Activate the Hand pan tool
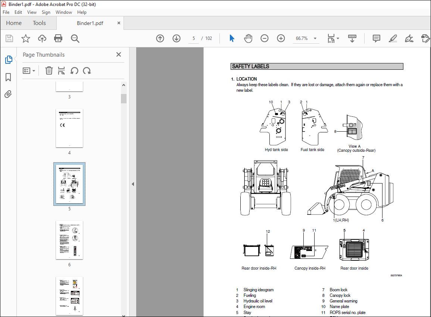 pos(248,38)
